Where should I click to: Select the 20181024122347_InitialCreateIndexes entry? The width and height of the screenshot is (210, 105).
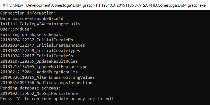click(43, 45)
